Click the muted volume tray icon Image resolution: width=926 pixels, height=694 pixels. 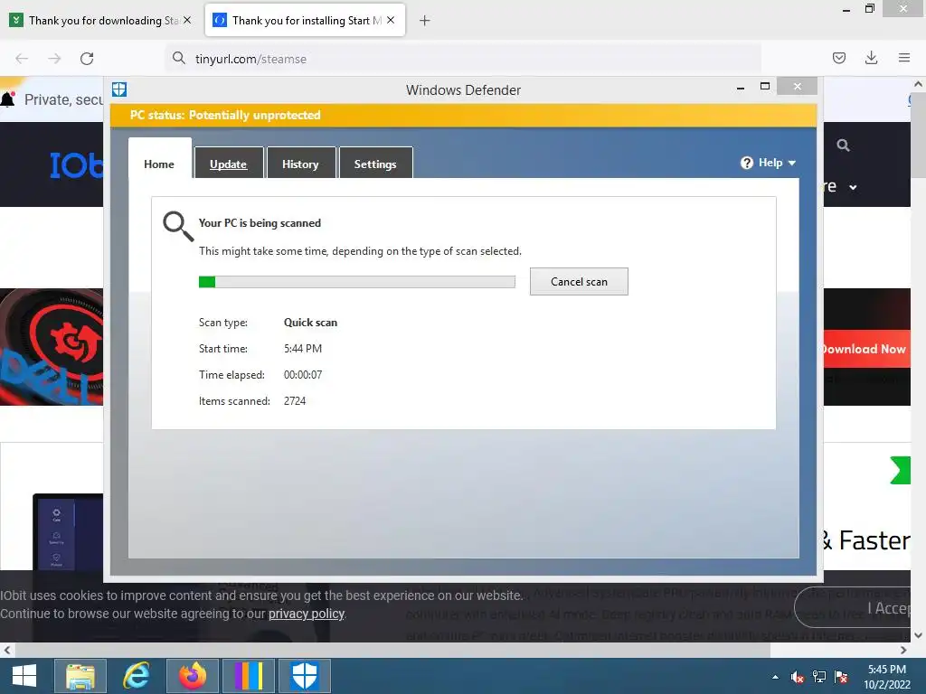(798, 677)
